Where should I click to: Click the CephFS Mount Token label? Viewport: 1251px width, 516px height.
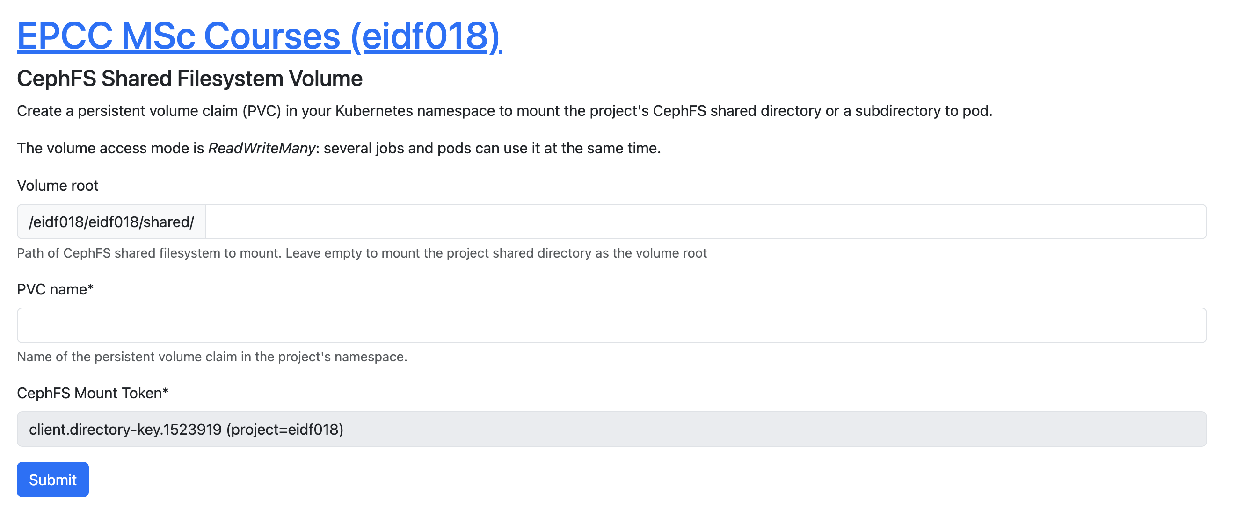89,393
